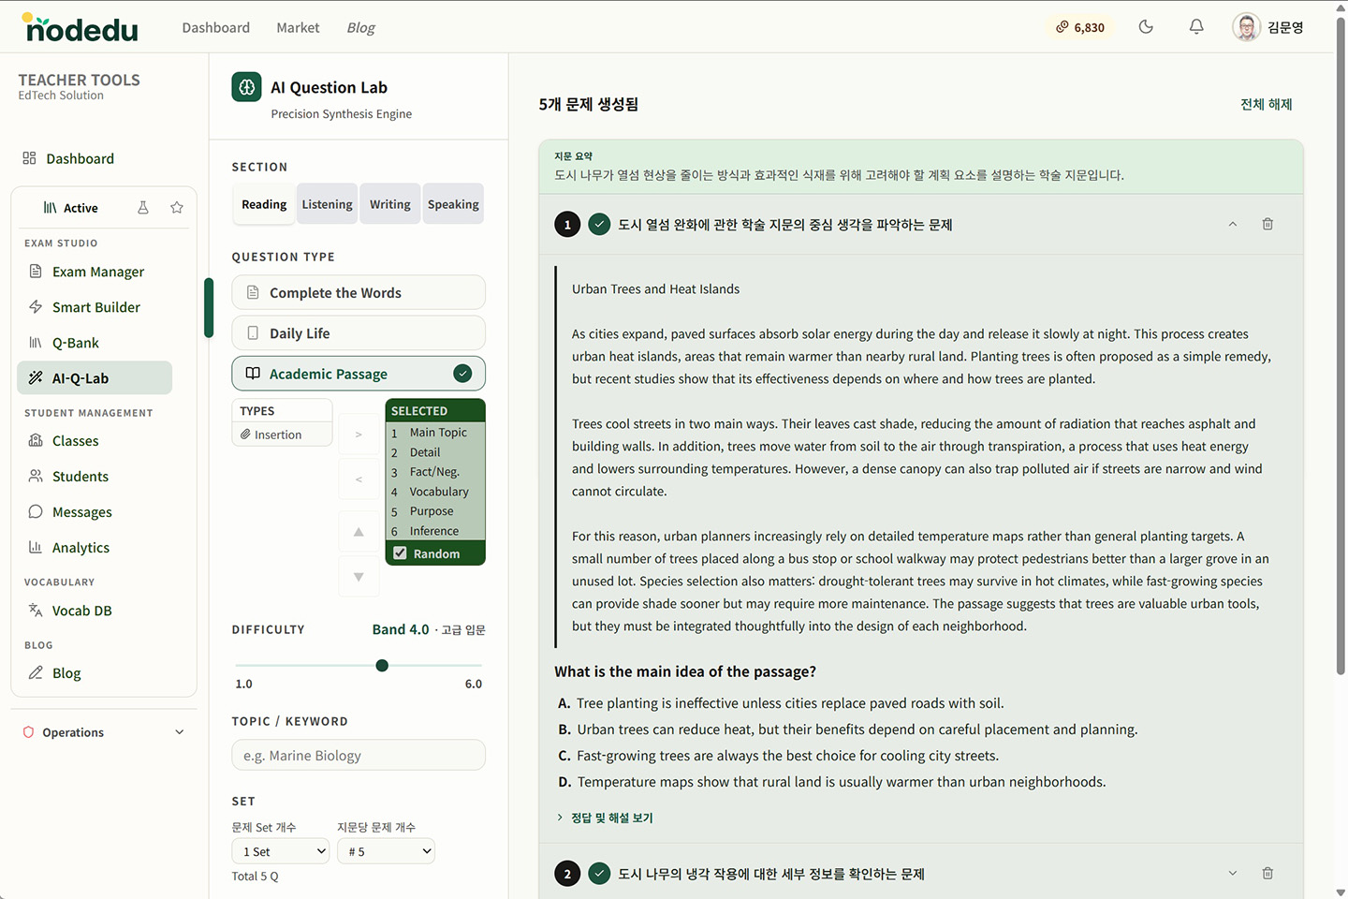
Task: Switch to flask lab icon tab
Action: (143, 208)
